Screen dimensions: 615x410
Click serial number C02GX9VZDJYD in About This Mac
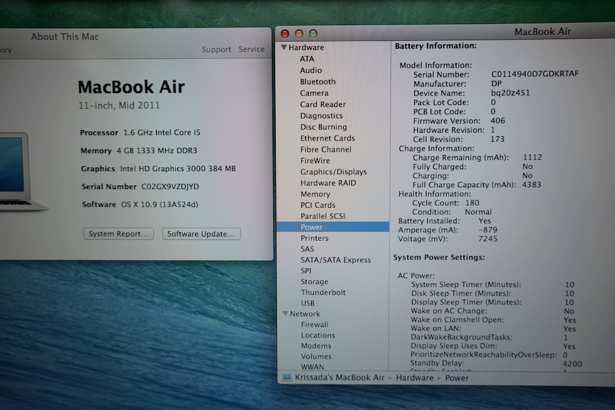pyautogui.click(x=170, y=187)
